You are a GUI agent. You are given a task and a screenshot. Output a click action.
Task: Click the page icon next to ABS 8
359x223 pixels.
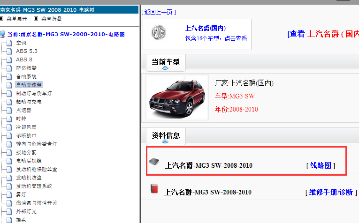tap(9, 59)
